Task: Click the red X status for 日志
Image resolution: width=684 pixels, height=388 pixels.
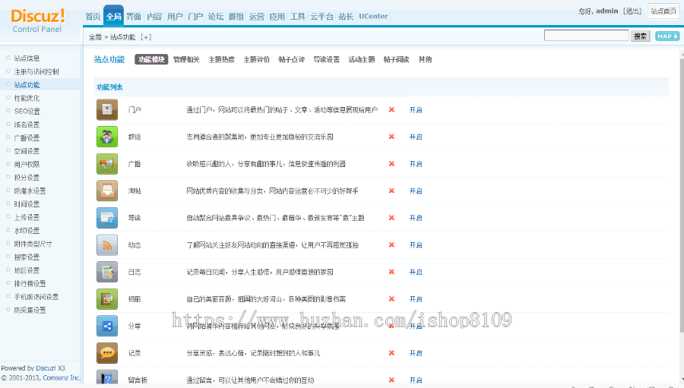Action: (391, 272)
